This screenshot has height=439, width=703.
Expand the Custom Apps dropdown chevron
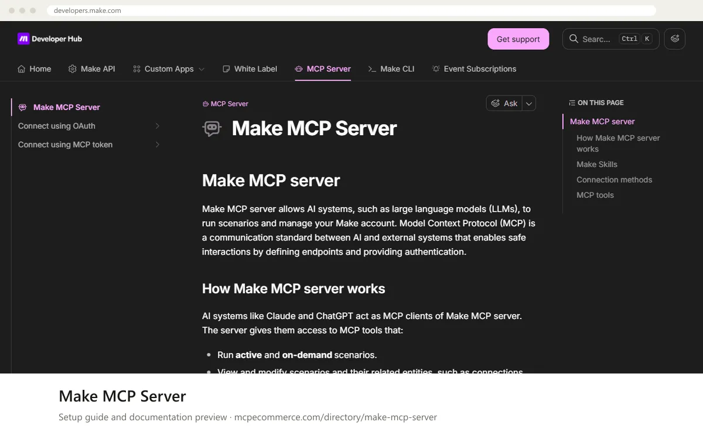[202, 68]
